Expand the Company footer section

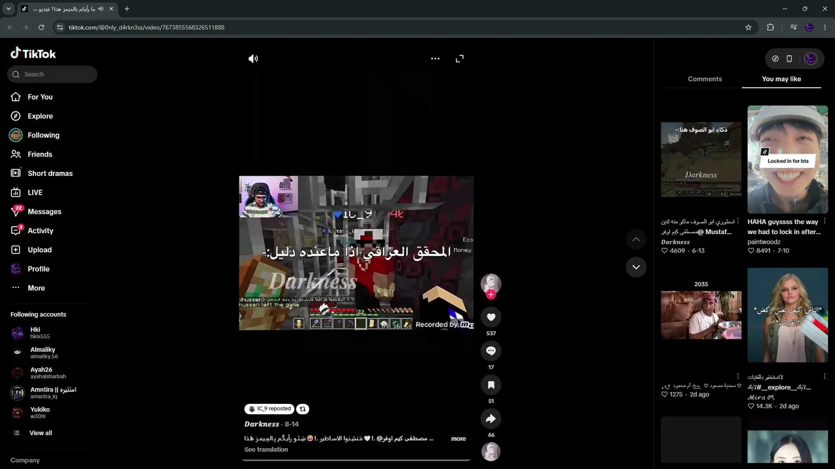click(25, 461)
